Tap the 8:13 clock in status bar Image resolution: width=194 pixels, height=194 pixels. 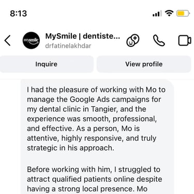[x=19, y=13]
